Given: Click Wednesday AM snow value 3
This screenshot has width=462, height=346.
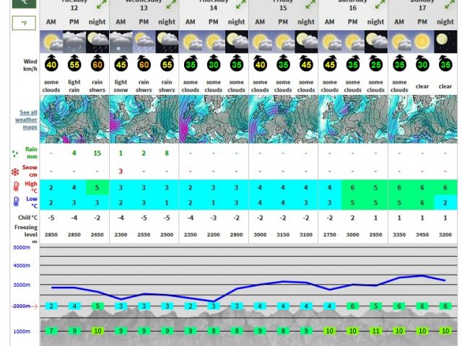Looking at the screenshot, I should (x=121, y=172).
